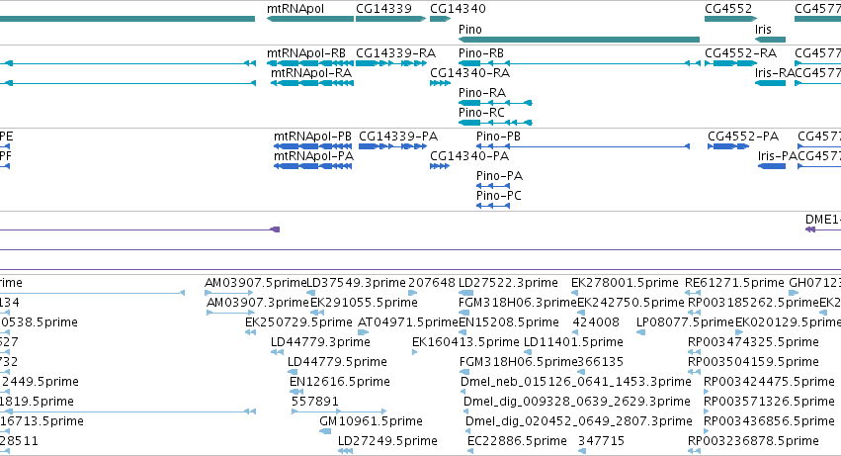Click the CG14339-RA transcript label
The height and width of the screenshot is (456, 841).
[396, 53]
